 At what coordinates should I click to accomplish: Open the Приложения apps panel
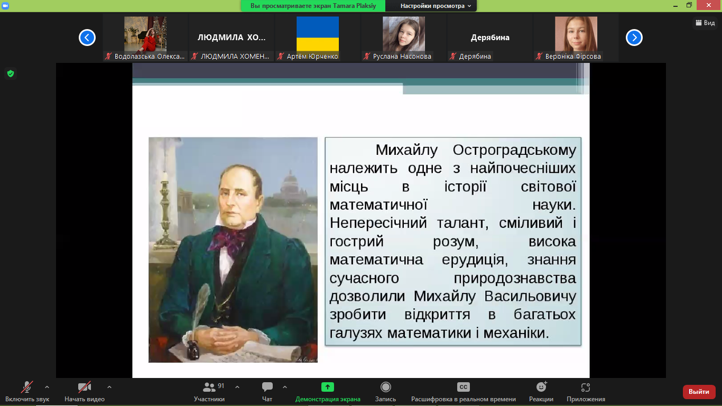[586, 392]
